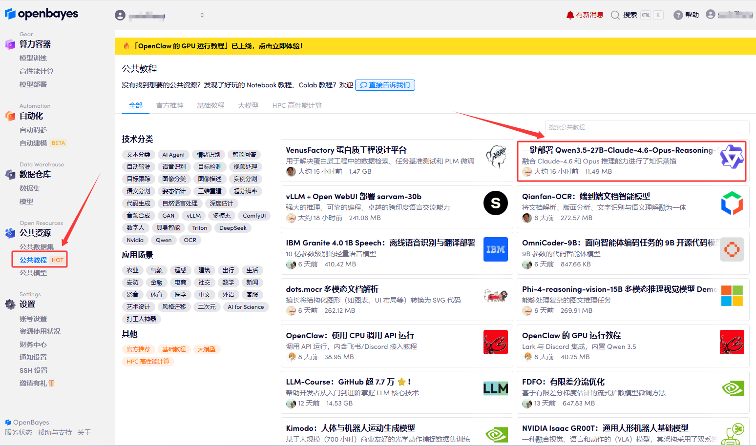The height and width of the screenshot is (446, 756).
Task: Open 自动建模 BETA in the sidebar
Action: pos(42,143)
